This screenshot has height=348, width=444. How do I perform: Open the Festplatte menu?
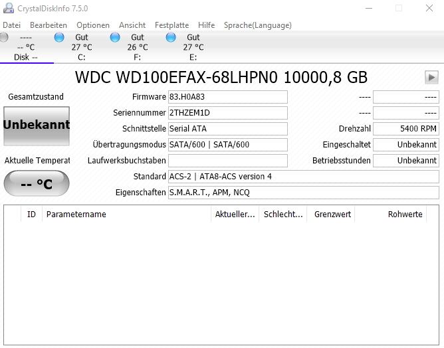tap(171, 25)
